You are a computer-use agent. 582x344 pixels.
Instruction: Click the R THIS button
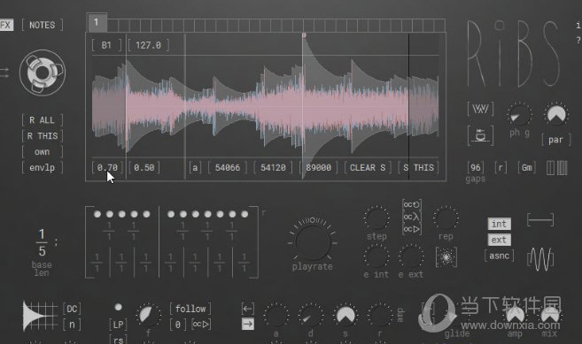[42, 136]
